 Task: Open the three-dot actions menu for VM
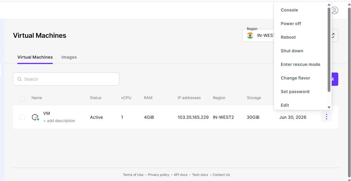(326, 117)
